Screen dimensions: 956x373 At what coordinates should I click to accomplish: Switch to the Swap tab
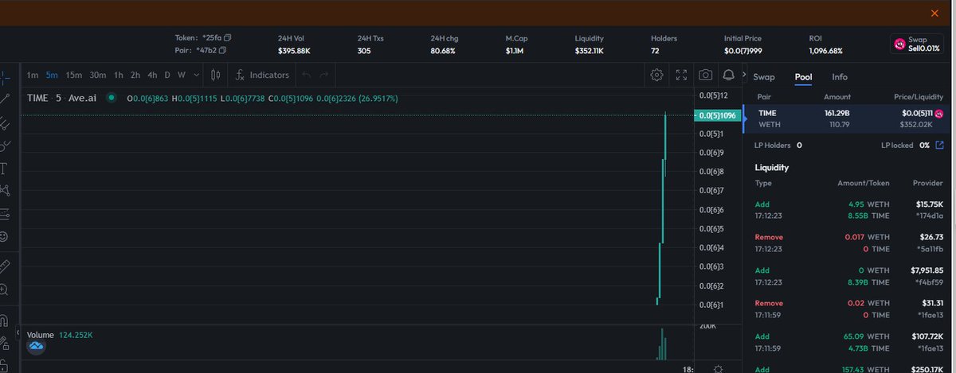coord(764,77)
